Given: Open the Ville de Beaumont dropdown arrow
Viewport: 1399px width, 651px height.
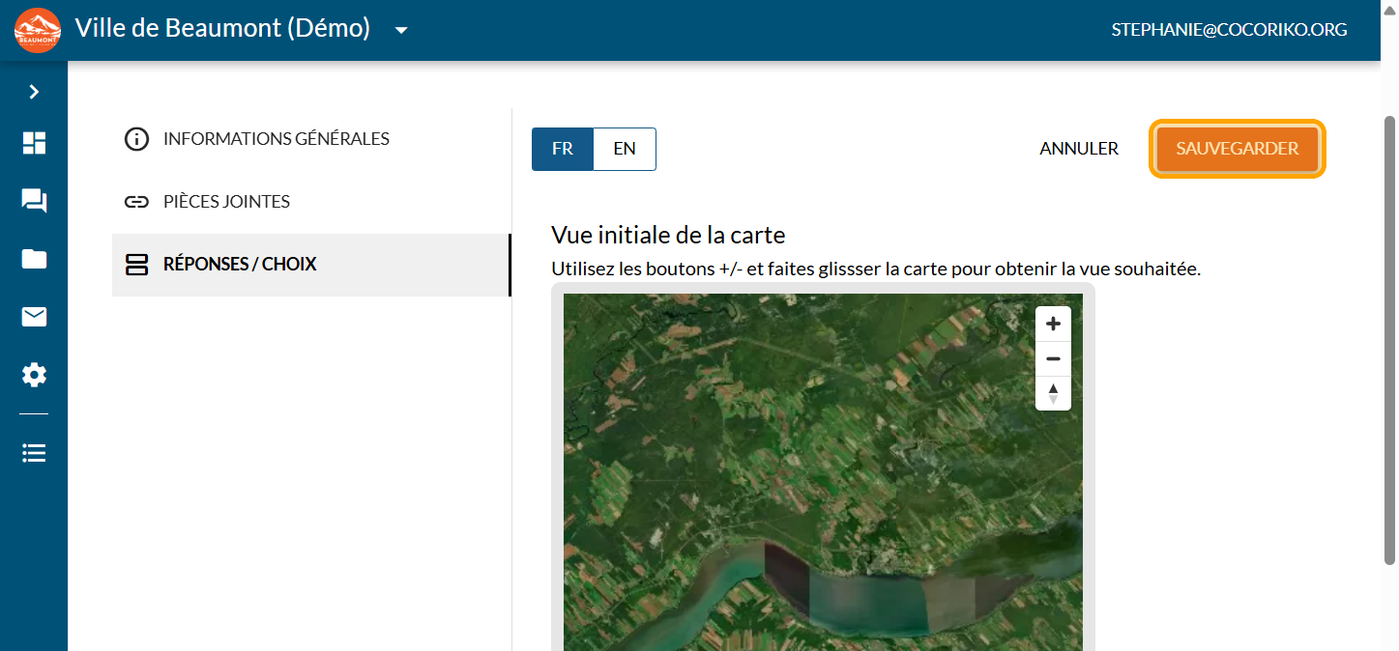Looking at the screenshot, I should (401, 30).
